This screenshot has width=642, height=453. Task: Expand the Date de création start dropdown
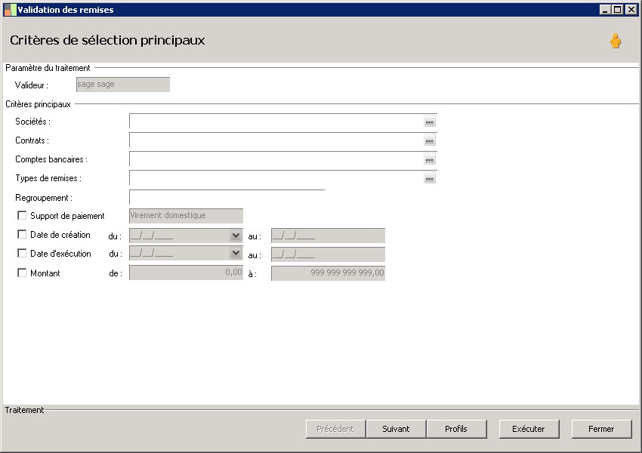point(236,236)
